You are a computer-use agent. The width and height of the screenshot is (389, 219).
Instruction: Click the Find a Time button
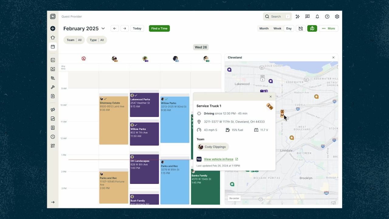click(159, 29)
